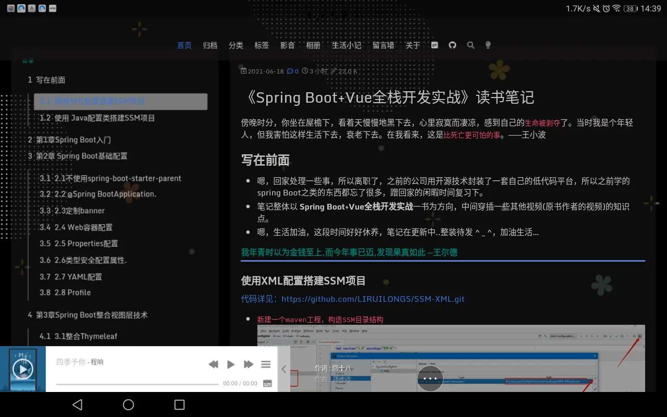
Task: Click the article title 读书笔记 heading
Action: point(388,97)
